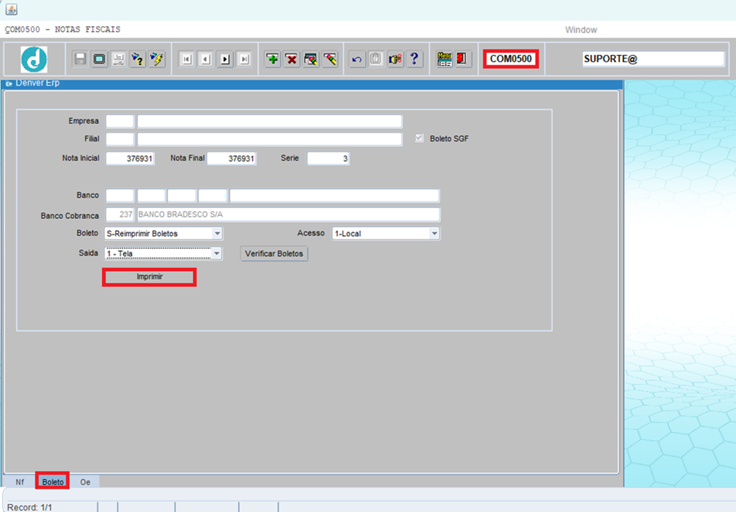The height and width of the screenshot is (512, 736).
Task: Delete record with the red X icon
Action: coord(292,59)
